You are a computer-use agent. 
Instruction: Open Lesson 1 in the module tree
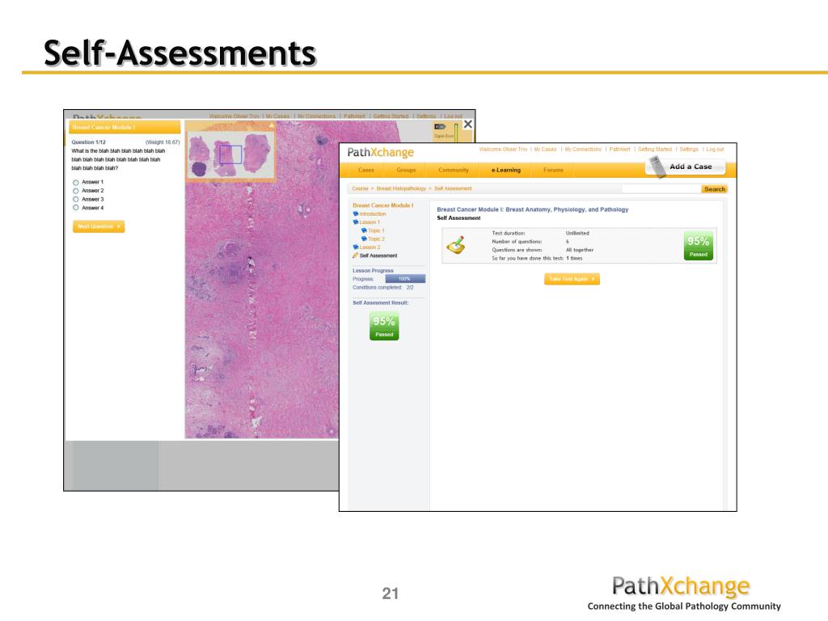click(370, 222)
